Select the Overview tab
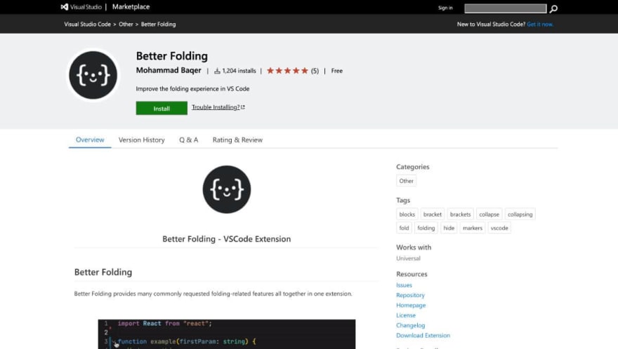Screen dimensions: 618x349 (x=90, y=139)
